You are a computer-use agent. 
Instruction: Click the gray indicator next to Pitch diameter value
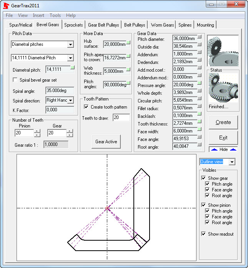[x=199, y=37]
